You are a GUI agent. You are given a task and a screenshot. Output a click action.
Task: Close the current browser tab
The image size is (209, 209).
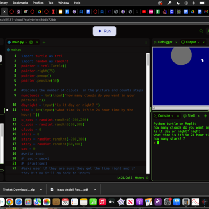click(x=4, y=11)
